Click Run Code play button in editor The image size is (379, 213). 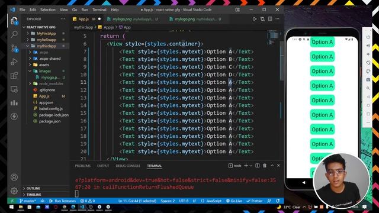[255, 19]
